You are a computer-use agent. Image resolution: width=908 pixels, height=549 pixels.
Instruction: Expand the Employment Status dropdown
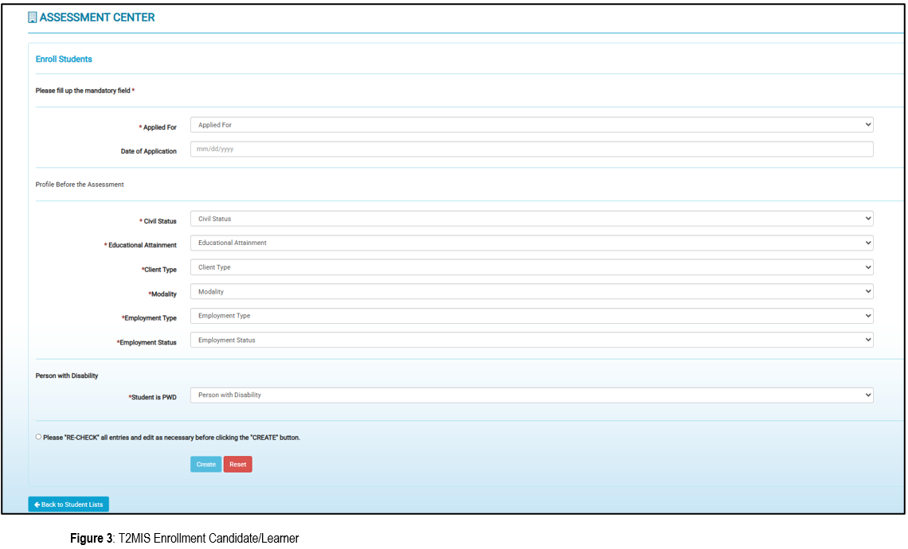pos(531,340)
